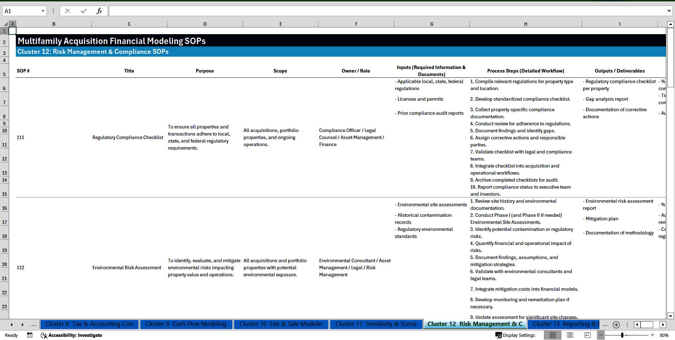Click the next-sheet navigation arrow
This screenshot has width=675, height=340.
(x=22, y=325)
